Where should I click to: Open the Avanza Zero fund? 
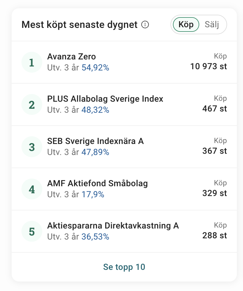click(x=71, y=57)
